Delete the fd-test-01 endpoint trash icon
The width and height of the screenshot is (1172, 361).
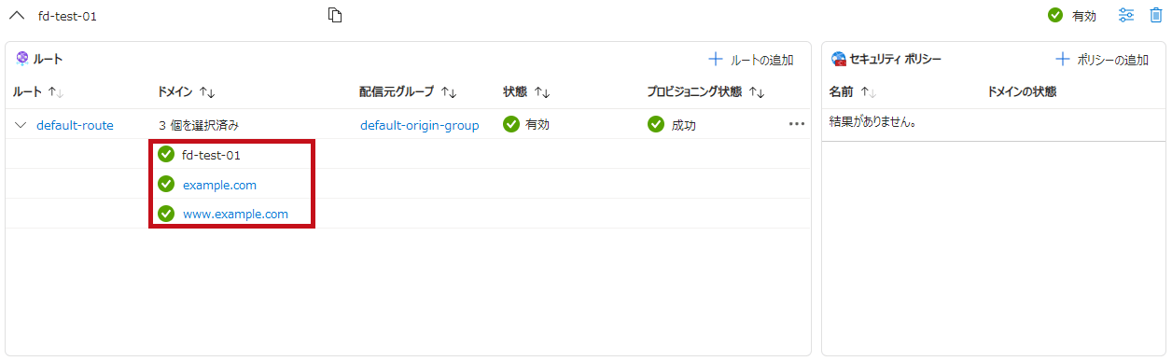pyautogui.click(x=1155, y=15)
